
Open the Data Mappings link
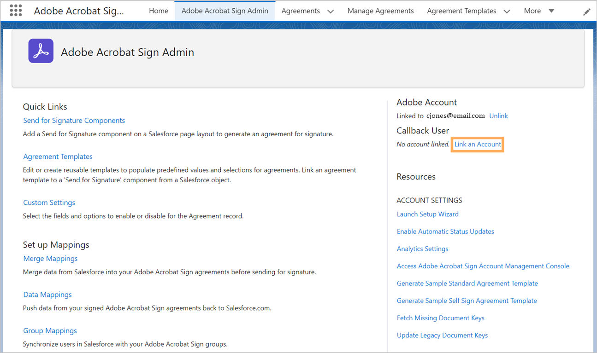[x=47, y=295]
